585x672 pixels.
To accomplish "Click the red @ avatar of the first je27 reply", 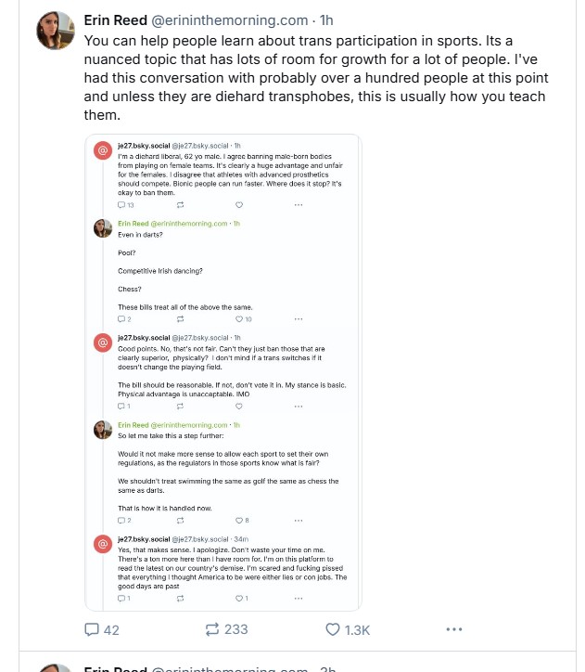I will pyautogui.click(x=104, y=150).
